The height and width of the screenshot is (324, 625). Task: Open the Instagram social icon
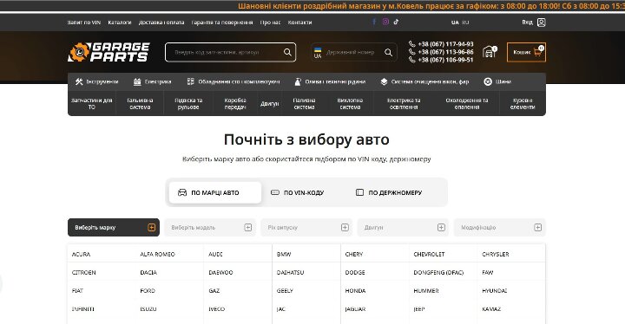(x=385, y=22)
